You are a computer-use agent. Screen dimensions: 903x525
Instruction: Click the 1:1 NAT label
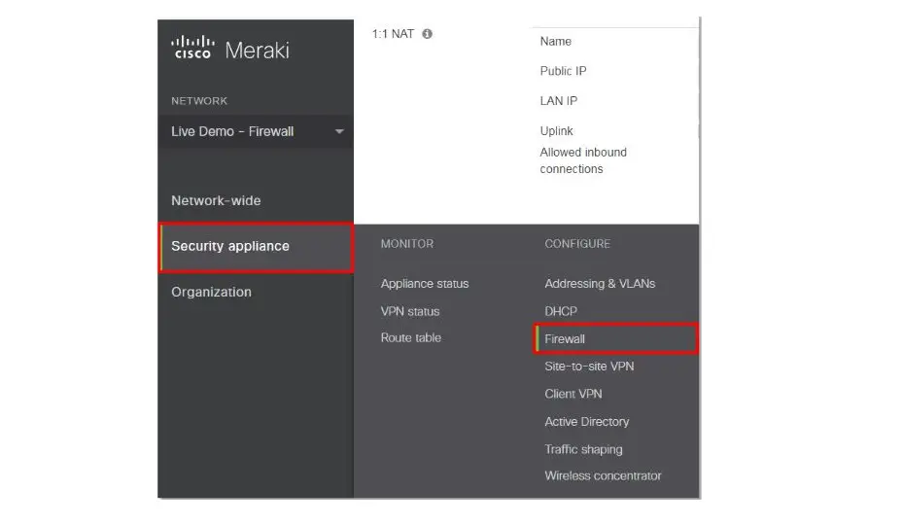pos(393,34)
